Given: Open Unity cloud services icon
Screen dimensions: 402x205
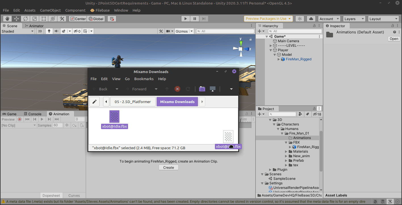Looking at the screenshot, I should [x=311, y=19].
